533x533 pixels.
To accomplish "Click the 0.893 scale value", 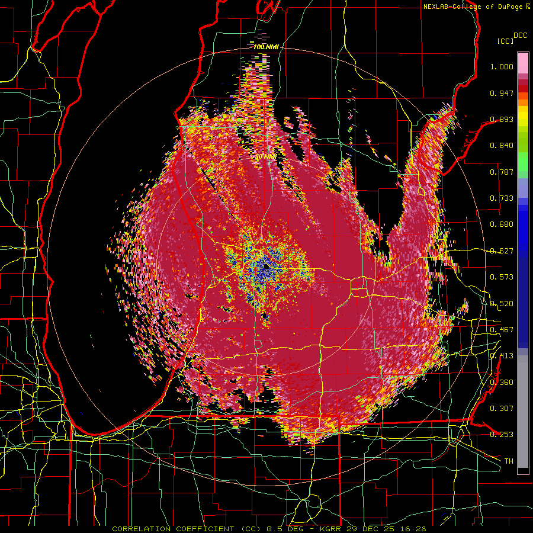I will click(502, 119).
